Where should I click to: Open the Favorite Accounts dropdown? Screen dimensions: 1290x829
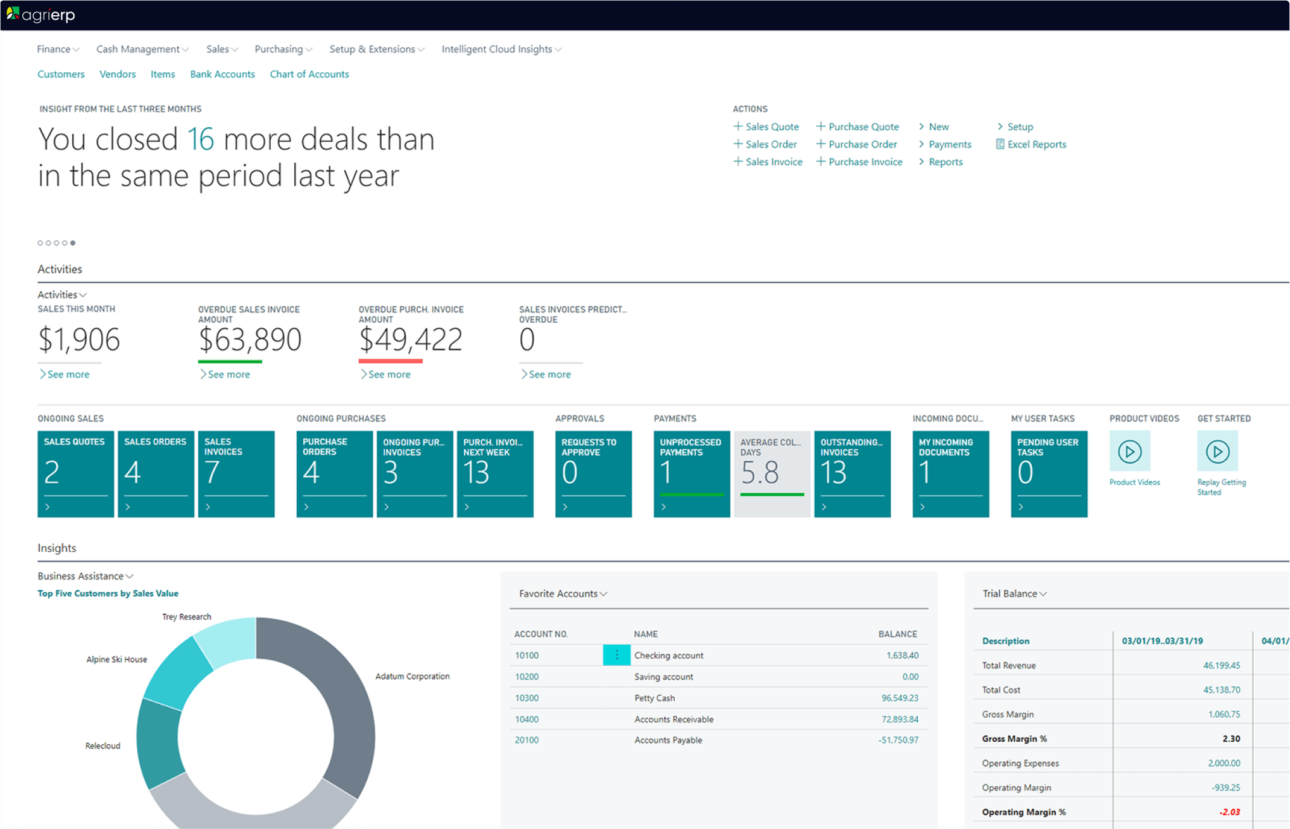(x=563, y=594)
